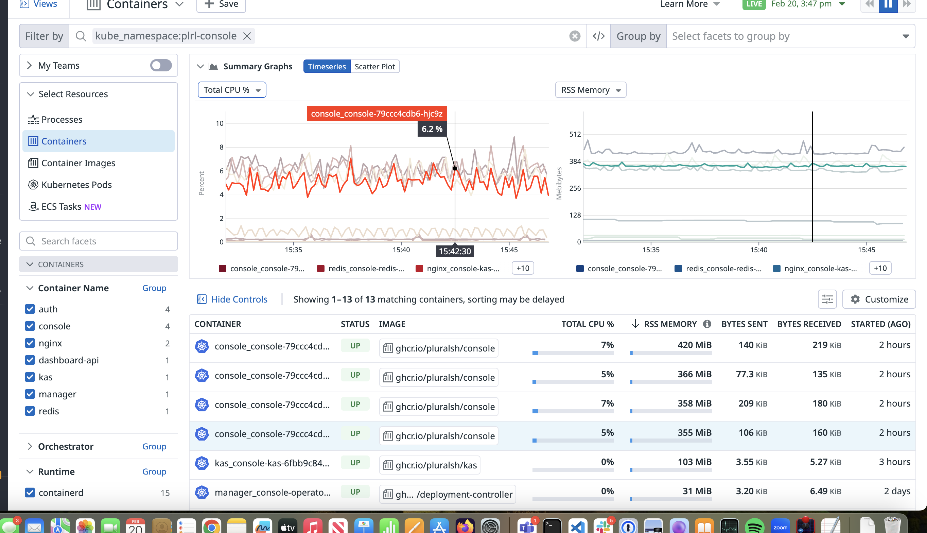
Task: Click the RSS Memory info icon
Action: 707,324
